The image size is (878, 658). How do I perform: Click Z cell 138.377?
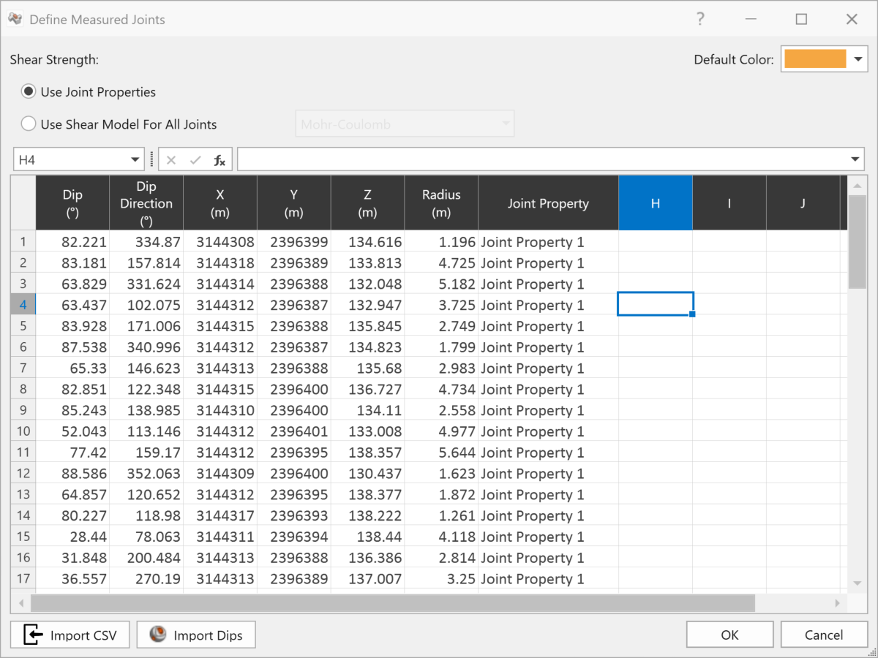point(367,495)
